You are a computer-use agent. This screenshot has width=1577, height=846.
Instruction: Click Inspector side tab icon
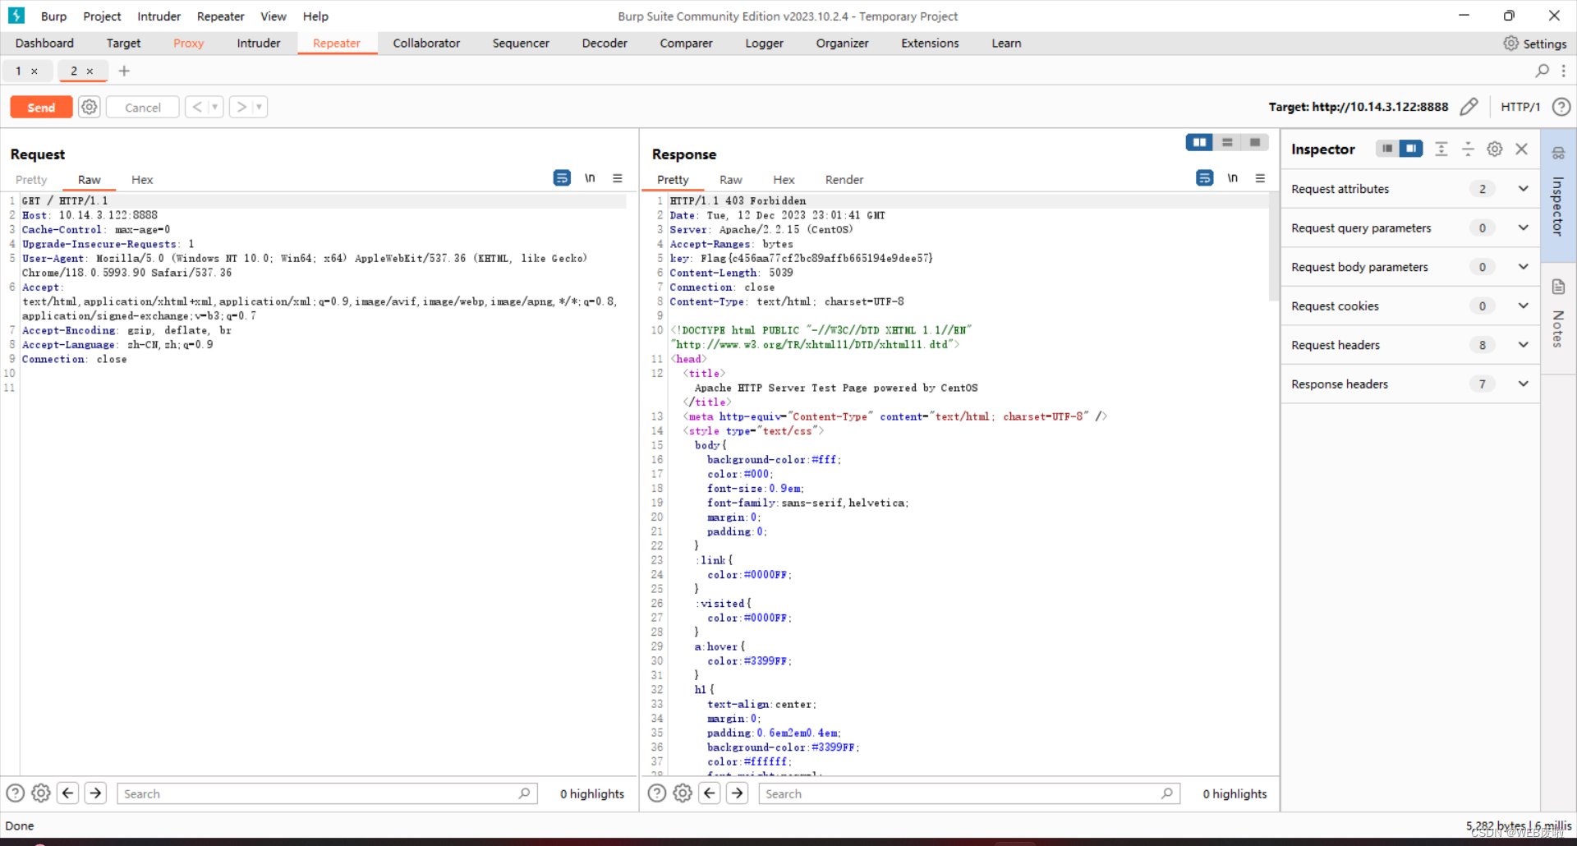click(1558, 153)
